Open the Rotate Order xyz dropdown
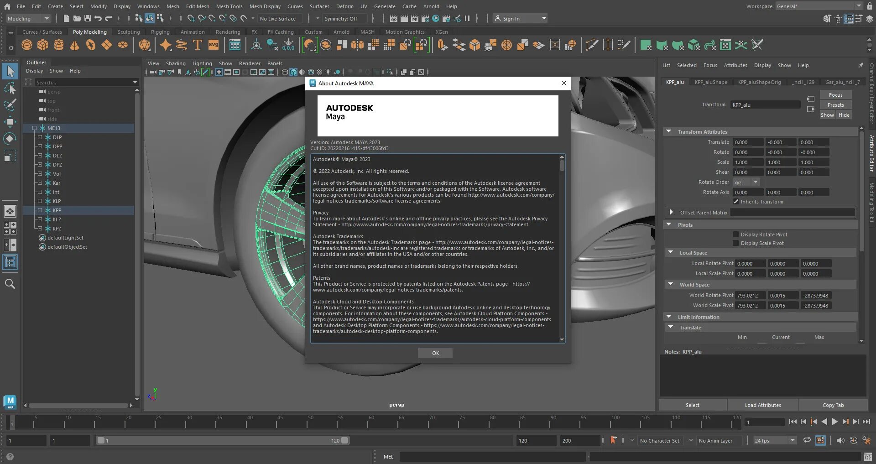 pos(746,182)
